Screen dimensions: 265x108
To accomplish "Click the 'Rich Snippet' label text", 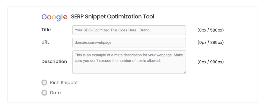I will 64,83.
